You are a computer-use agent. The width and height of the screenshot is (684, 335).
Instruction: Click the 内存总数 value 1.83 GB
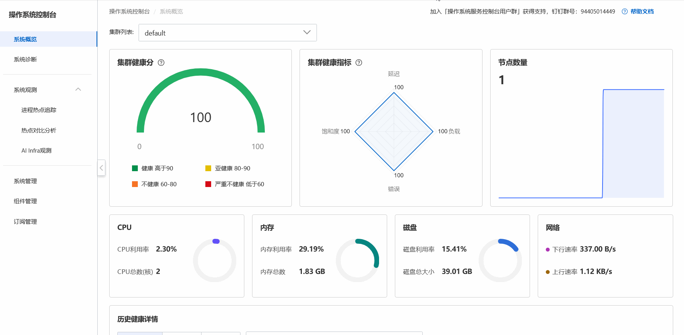312,272
